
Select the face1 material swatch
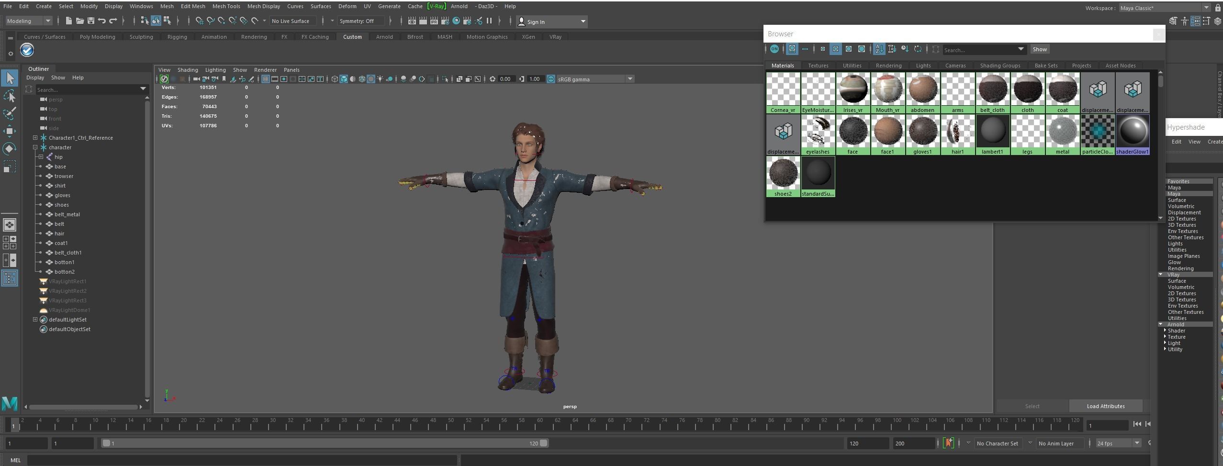coord(887,134)
